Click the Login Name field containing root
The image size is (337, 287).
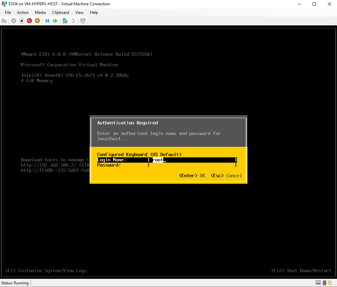[x=192, y=160]
